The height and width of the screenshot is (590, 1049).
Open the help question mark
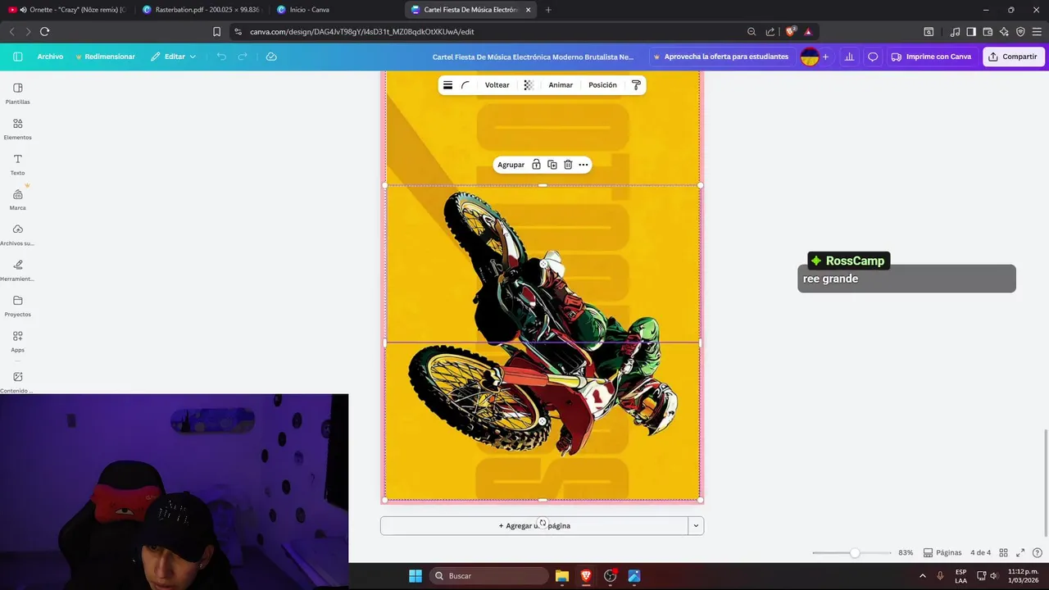(1038, 553)
